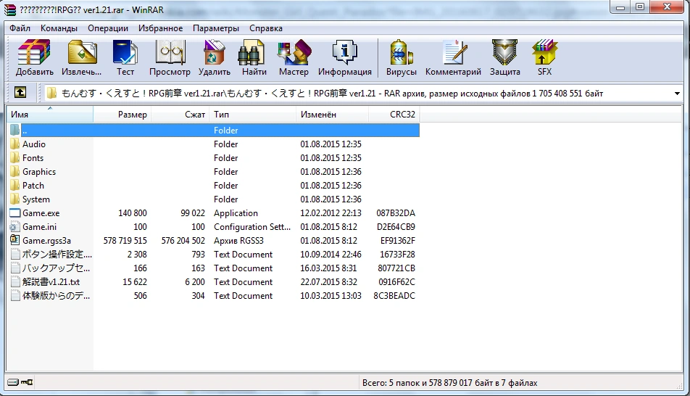Go up one folder level button
This screenshot has width=690, height=396.
pos(20,93)
